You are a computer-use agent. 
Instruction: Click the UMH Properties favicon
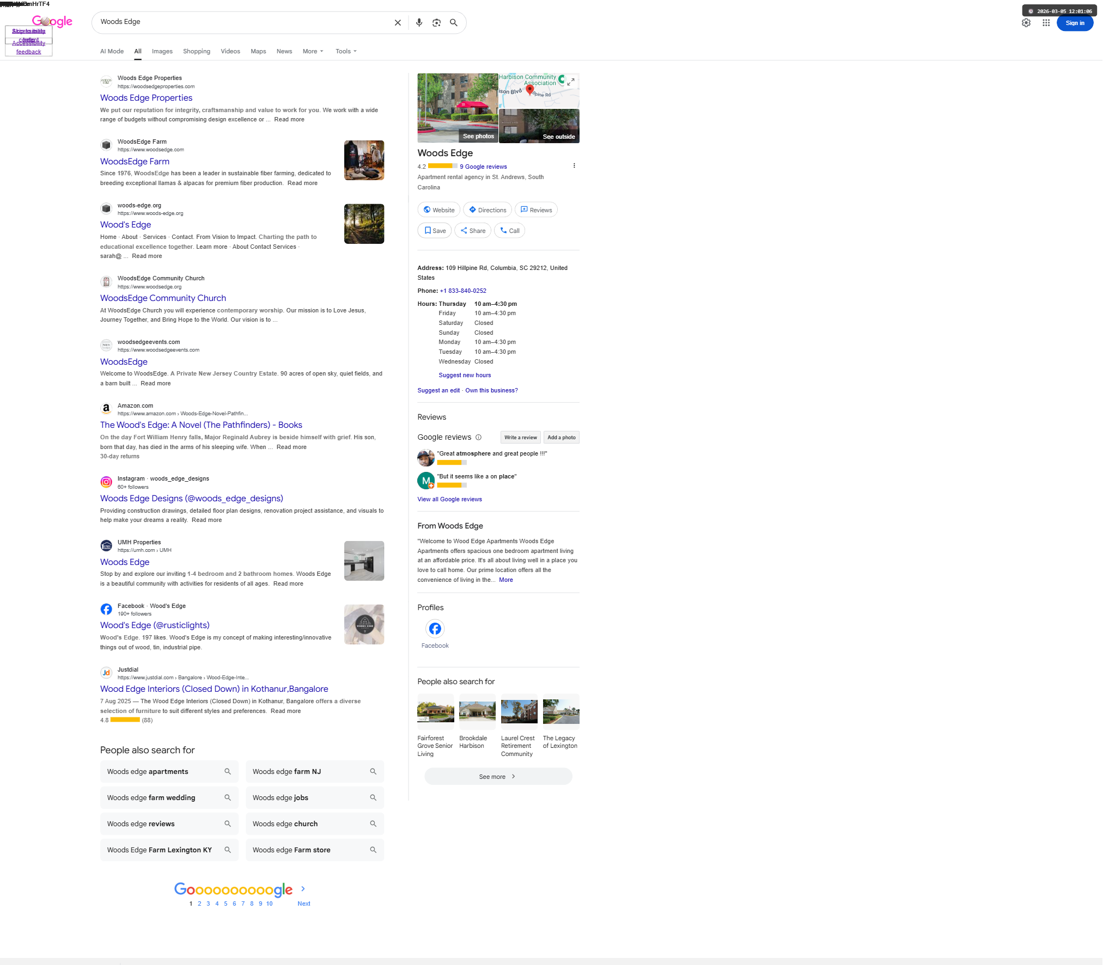click(x=106, y=545)
